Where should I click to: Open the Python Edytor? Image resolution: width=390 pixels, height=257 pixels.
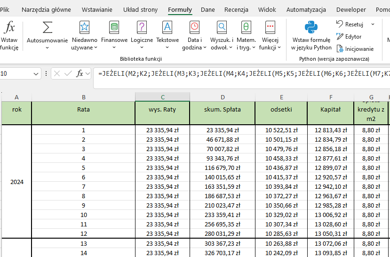tap(349, 37)
